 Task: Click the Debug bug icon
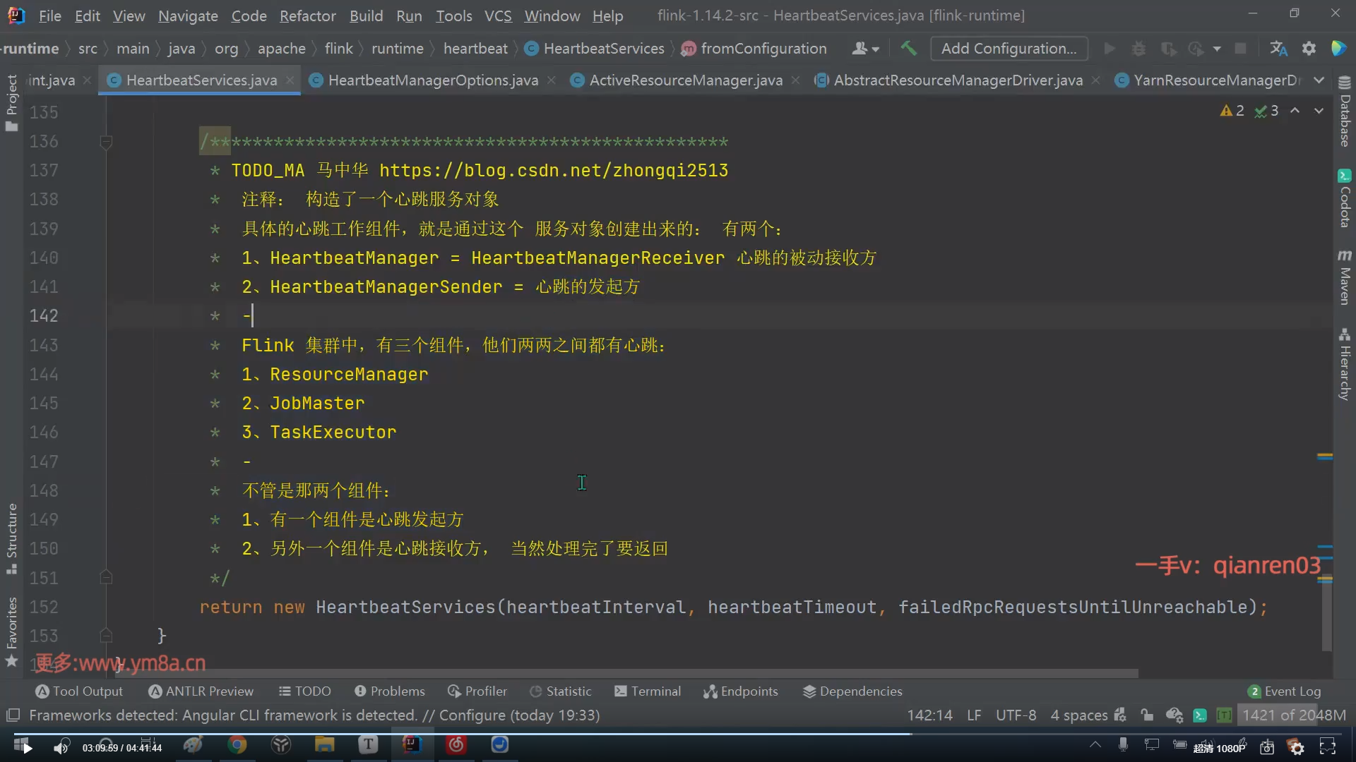tap(1138, 48)
